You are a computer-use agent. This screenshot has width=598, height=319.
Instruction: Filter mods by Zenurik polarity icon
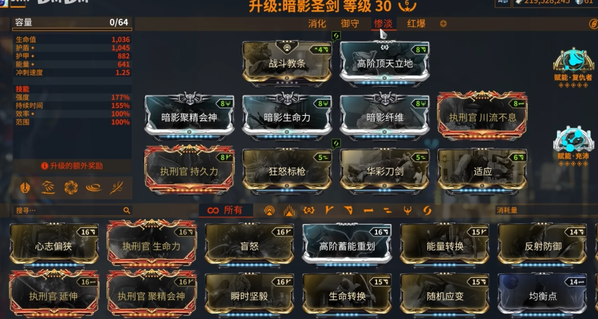click(x=387, y=210)
